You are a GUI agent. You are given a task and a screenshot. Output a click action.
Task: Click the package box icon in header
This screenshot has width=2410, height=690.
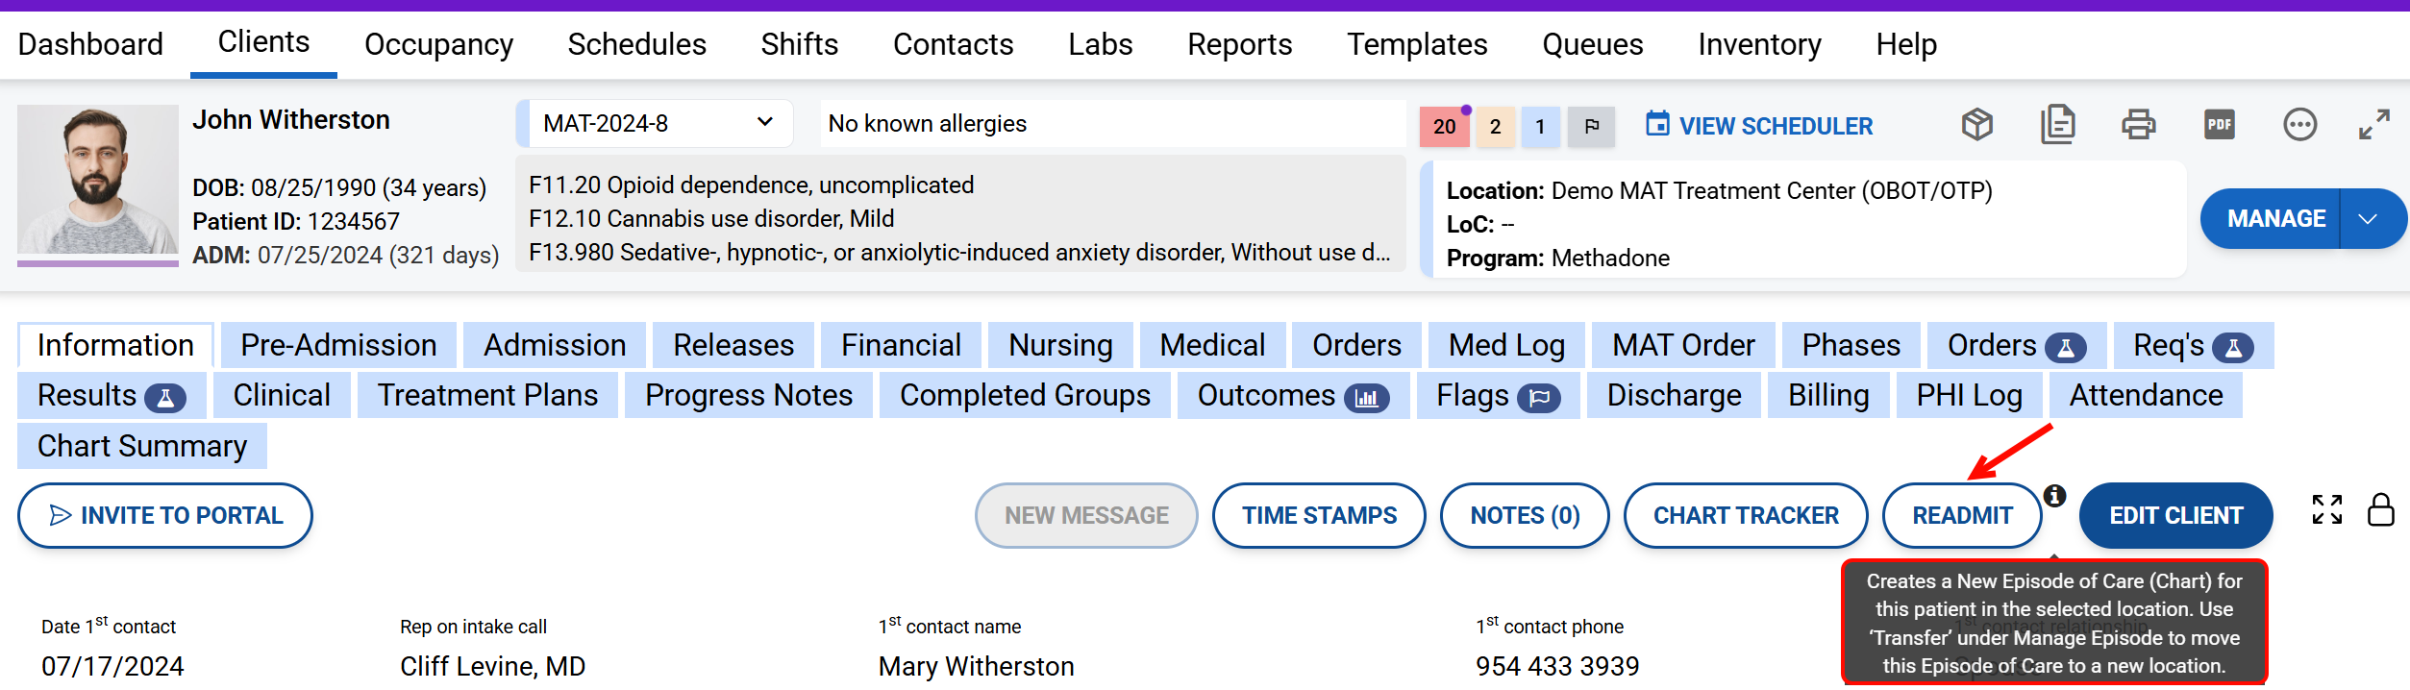pyautogui.click(x=1976, y=125)
